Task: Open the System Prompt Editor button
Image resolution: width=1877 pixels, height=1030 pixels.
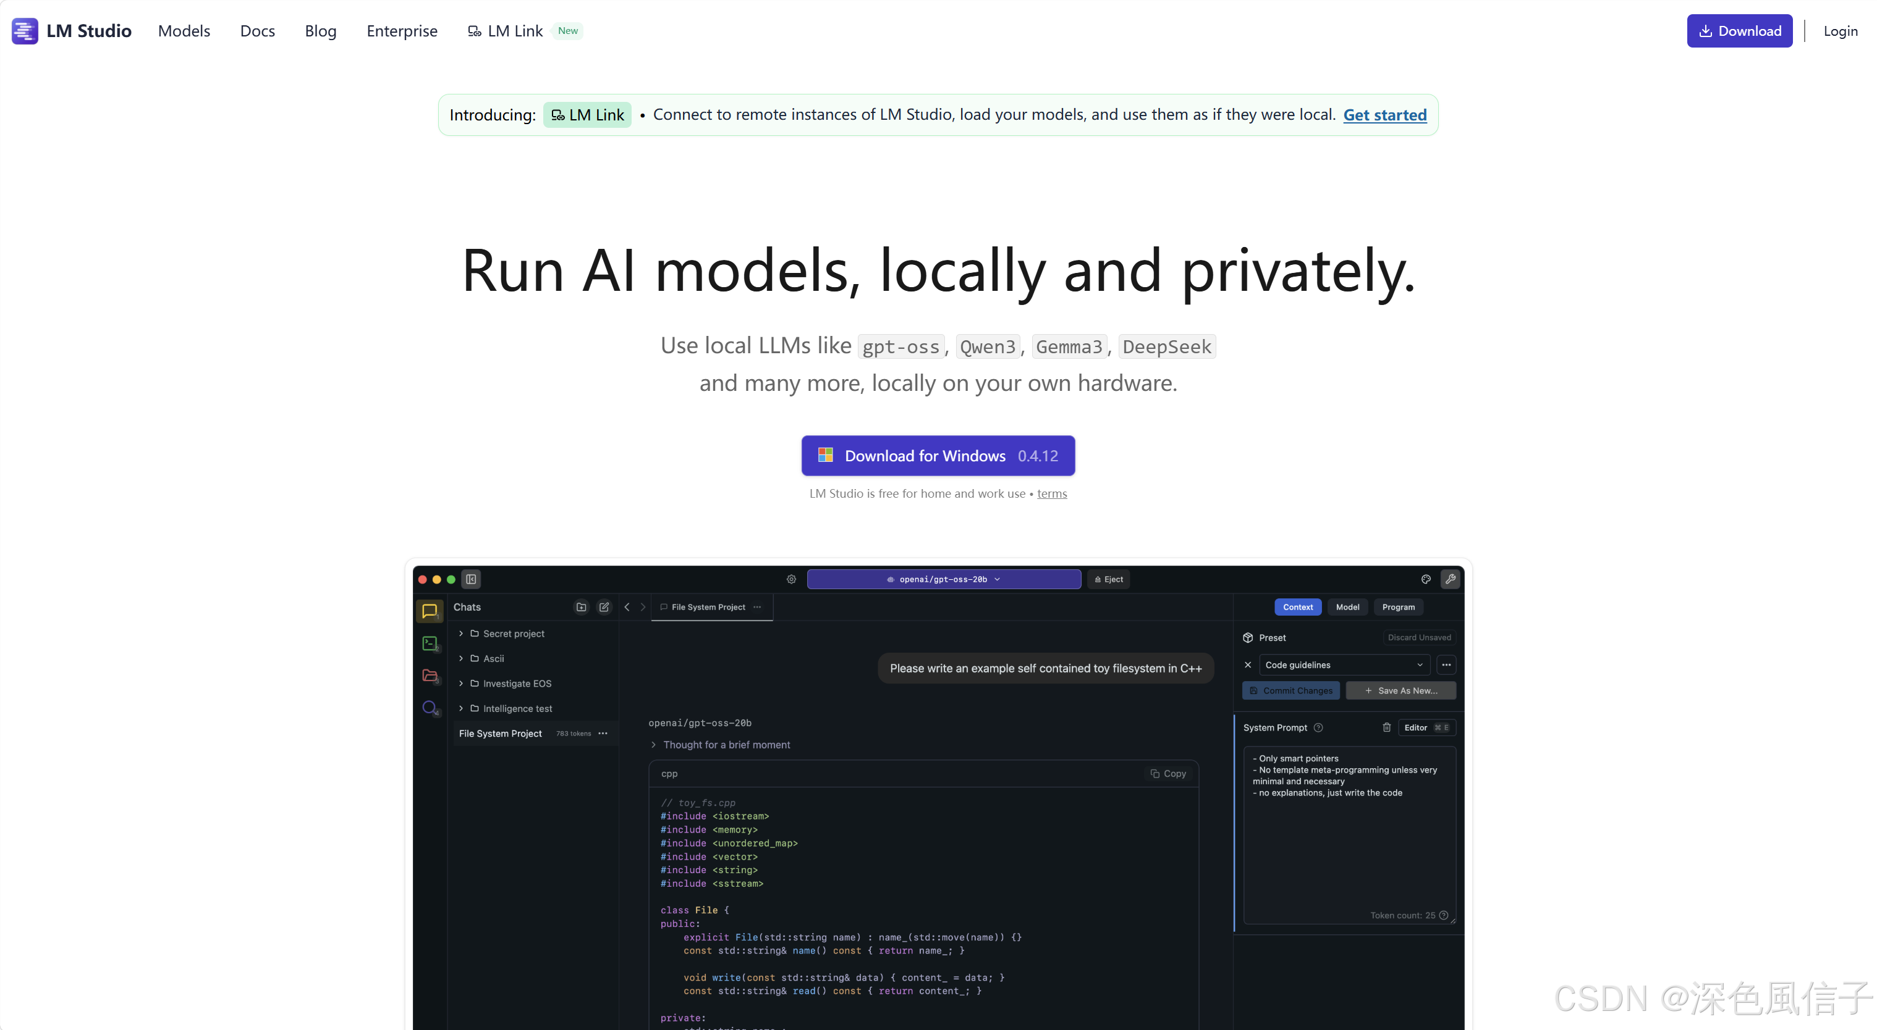Action: coord(1426,728)
